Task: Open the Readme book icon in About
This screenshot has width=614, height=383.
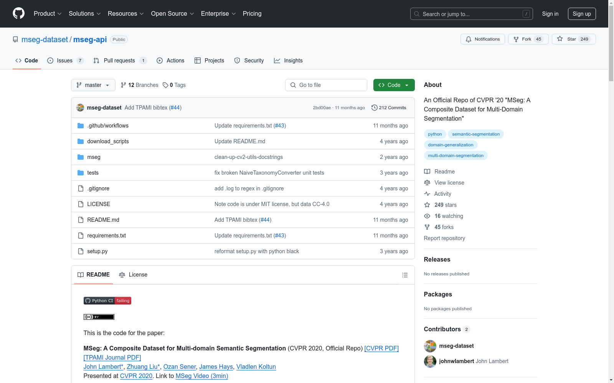Action: [427, 172]
